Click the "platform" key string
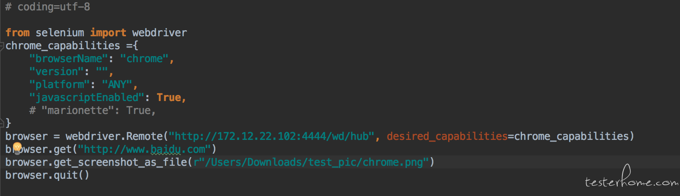Screen dimensions: 680x196 click(x=59, y=85)
